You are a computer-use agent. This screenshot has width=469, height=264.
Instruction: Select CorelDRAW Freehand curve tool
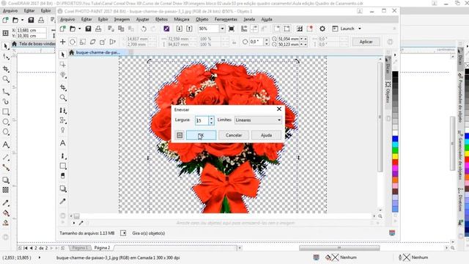[x=5, y=92]
